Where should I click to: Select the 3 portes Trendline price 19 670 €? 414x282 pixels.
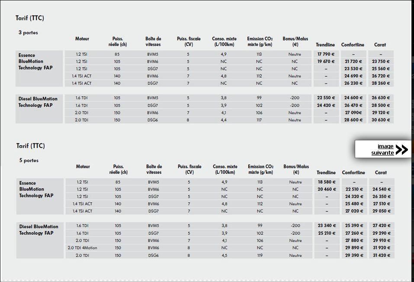[x=326, y=62]
